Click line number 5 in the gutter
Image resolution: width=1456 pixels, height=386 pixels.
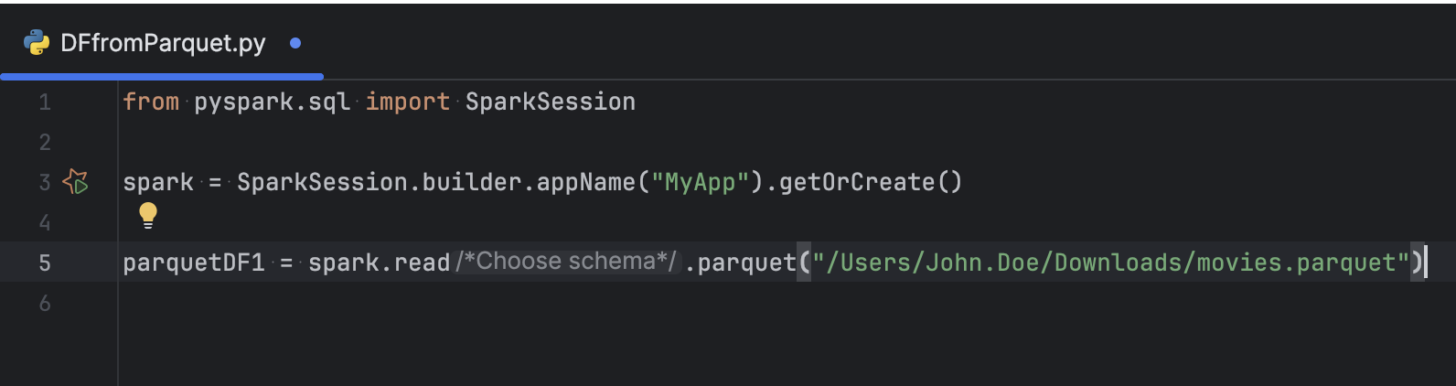click(44, 263)
